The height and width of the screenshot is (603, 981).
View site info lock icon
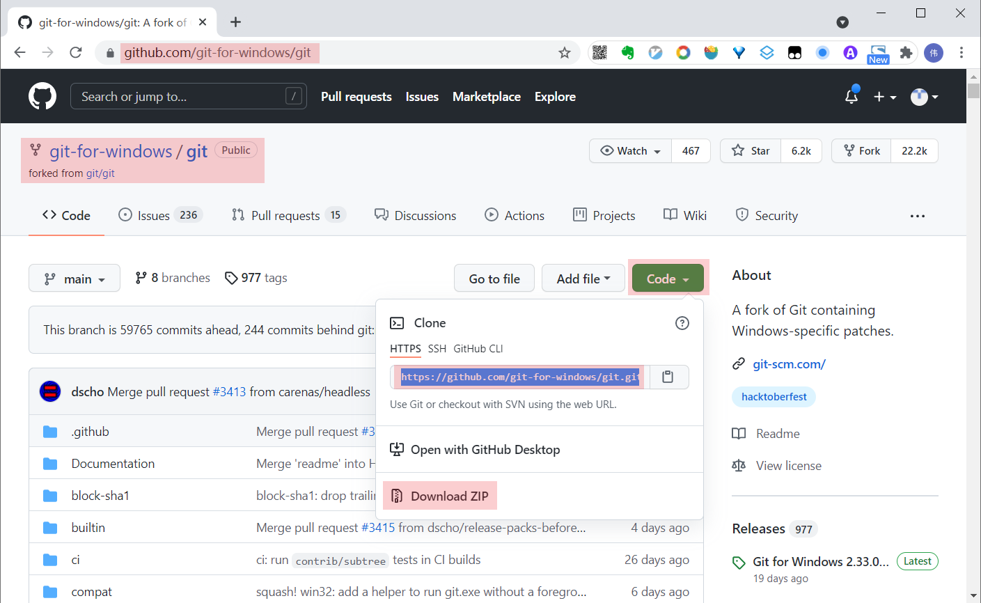tap(109, 53)
